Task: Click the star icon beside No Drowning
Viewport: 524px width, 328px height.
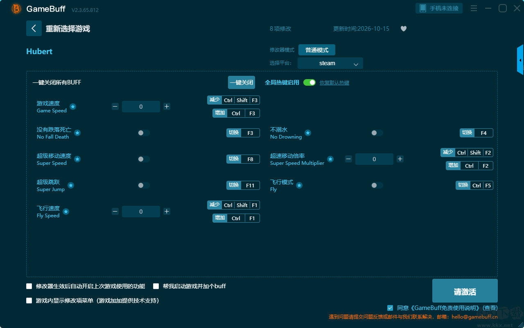Action: (308, 133)
